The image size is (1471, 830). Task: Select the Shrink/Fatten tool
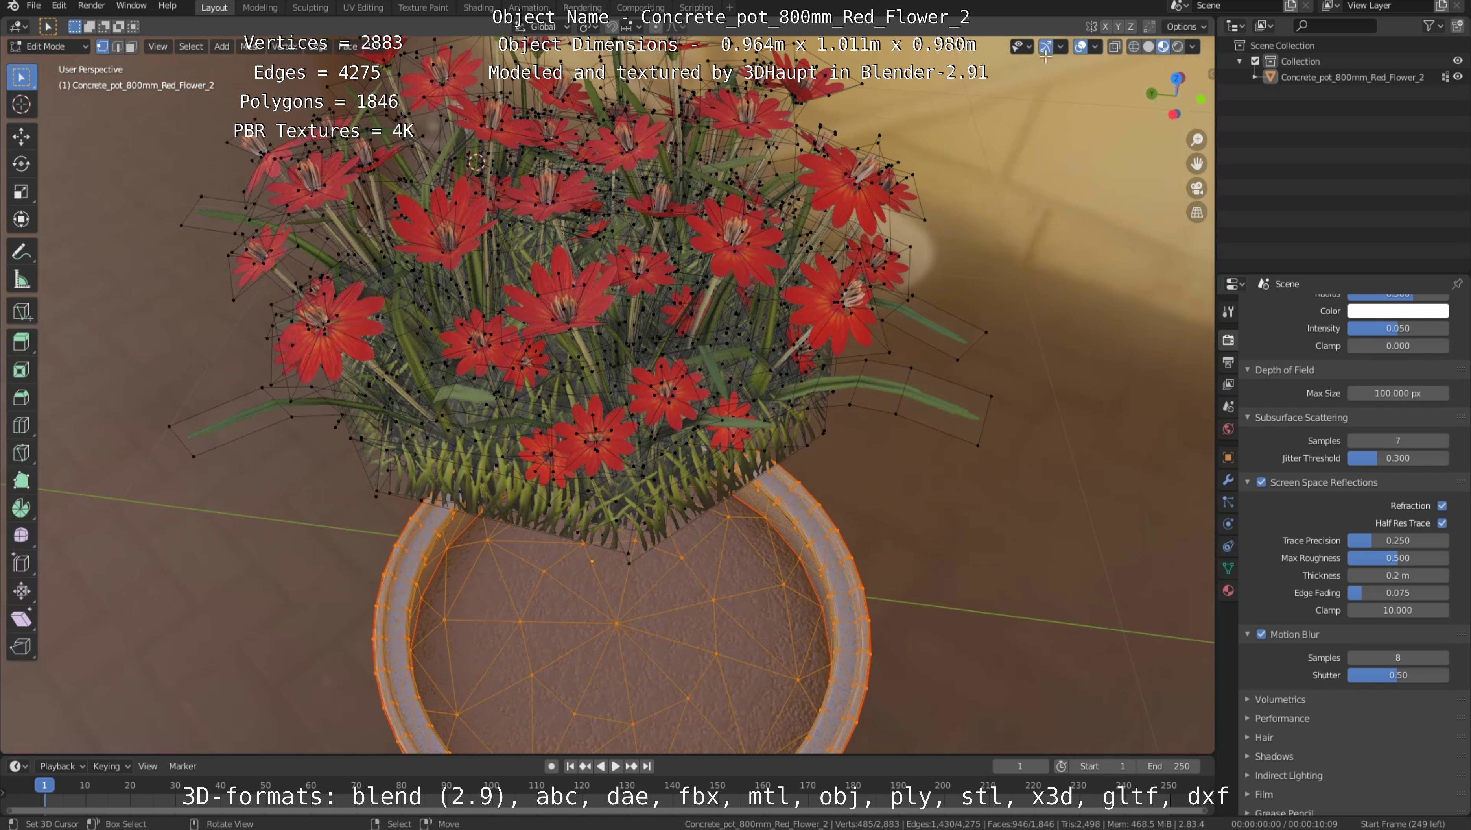(x=21, y=591)
